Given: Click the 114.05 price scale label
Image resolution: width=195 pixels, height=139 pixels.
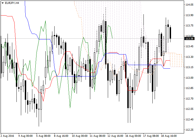Looking at the screenshot, I should (x=189, y=5).
